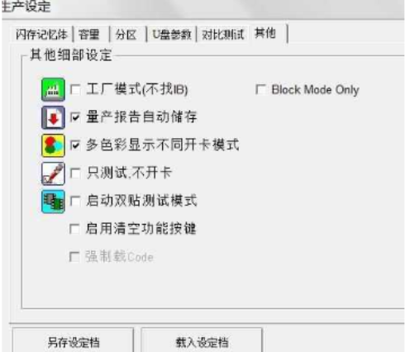Click the multi-color circles icon
This screenshot has height=352, width=405.
53,145
